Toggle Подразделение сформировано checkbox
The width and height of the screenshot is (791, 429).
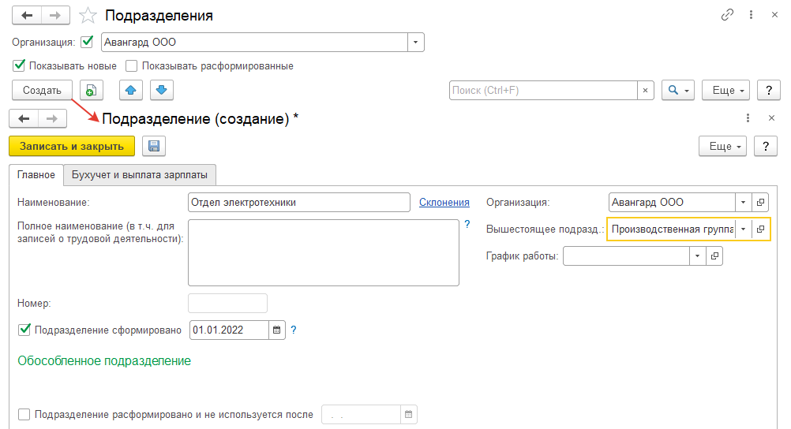coord(24,330)
